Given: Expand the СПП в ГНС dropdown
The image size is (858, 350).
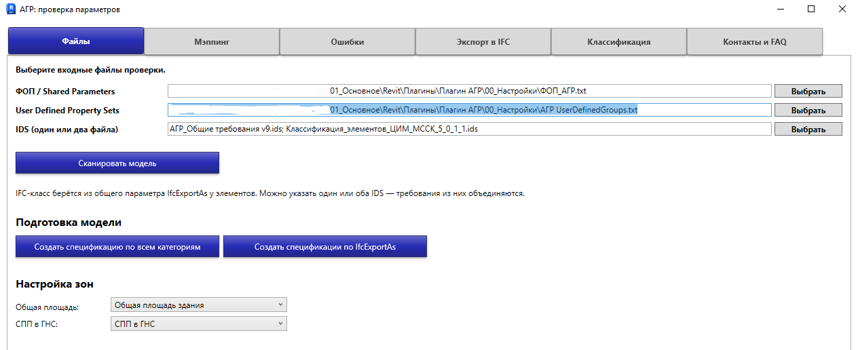Looking at the screenshot, I should coord(199,324).
